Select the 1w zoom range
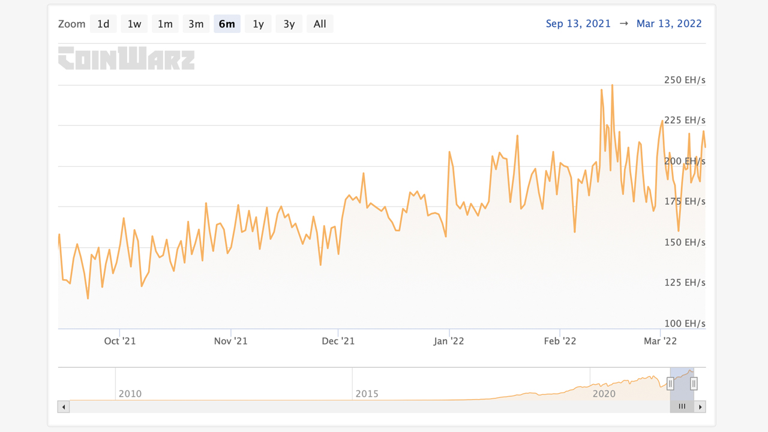 [134, 24]
